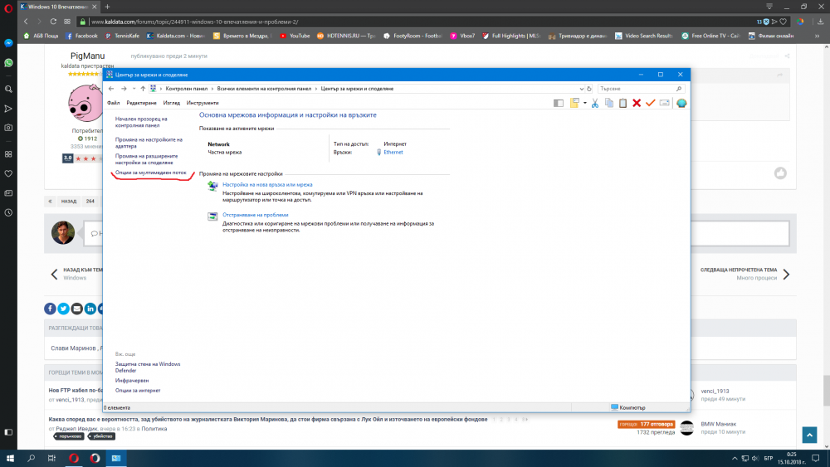Image resolution: width=830 pixels, height=467 pixels.
Task: Click the Paste clipboard icon in the toolbar
Action: point(623,103)
